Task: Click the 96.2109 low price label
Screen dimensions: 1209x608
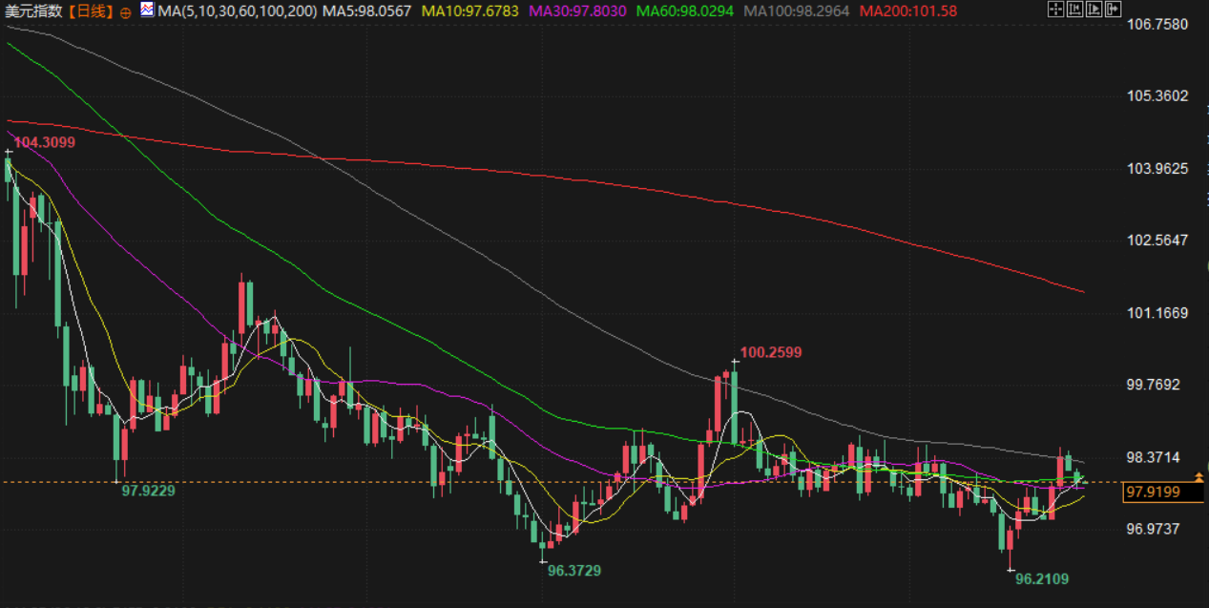Action: pyautogui.click(x=1042, y=578)
